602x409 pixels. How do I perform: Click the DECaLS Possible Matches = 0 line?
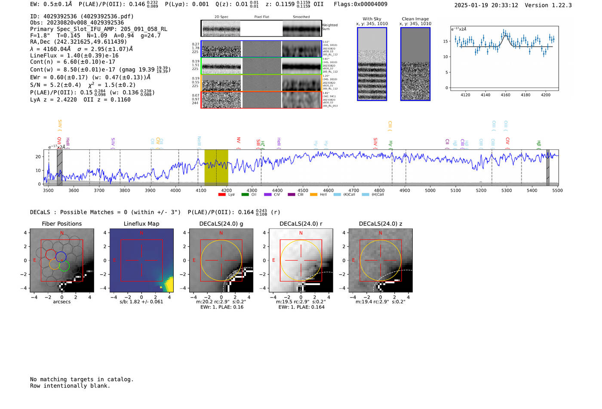point(105,212)
